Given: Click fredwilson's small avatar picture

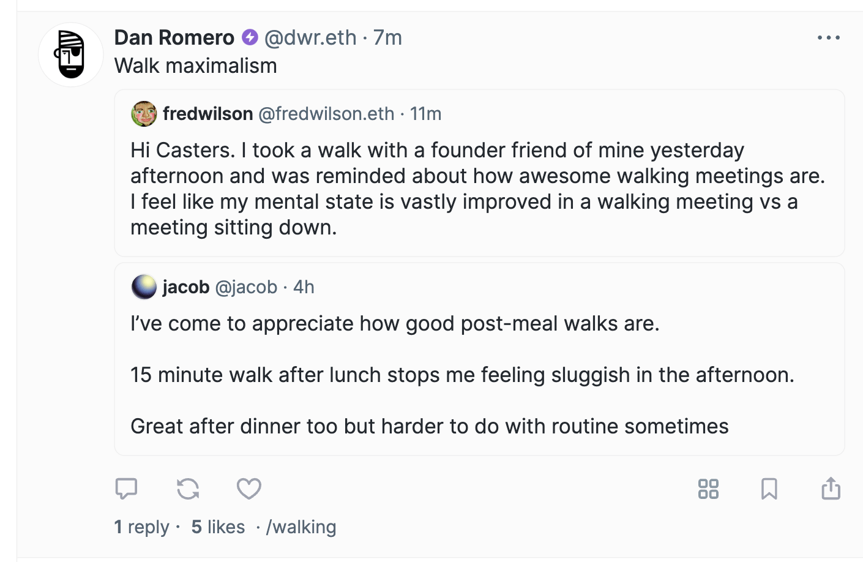Looking at the screenshot, I should tap(144, 114).
